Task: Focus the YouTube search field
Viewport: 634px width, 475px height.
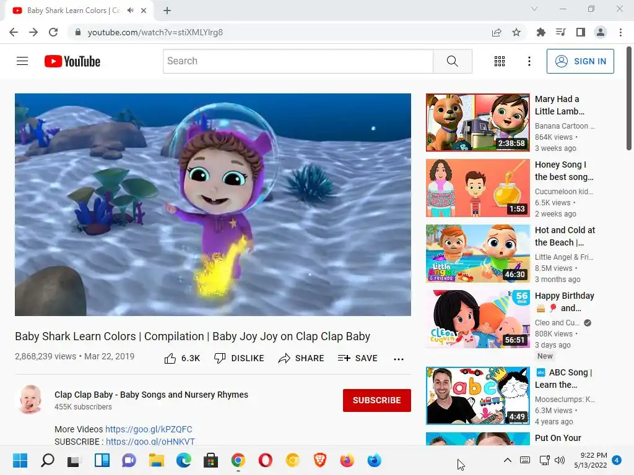Action: point(298,61)
